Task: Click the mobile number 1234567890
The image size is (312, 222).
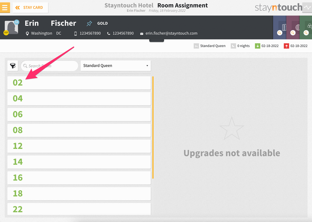Action: [x=90, y=34]
